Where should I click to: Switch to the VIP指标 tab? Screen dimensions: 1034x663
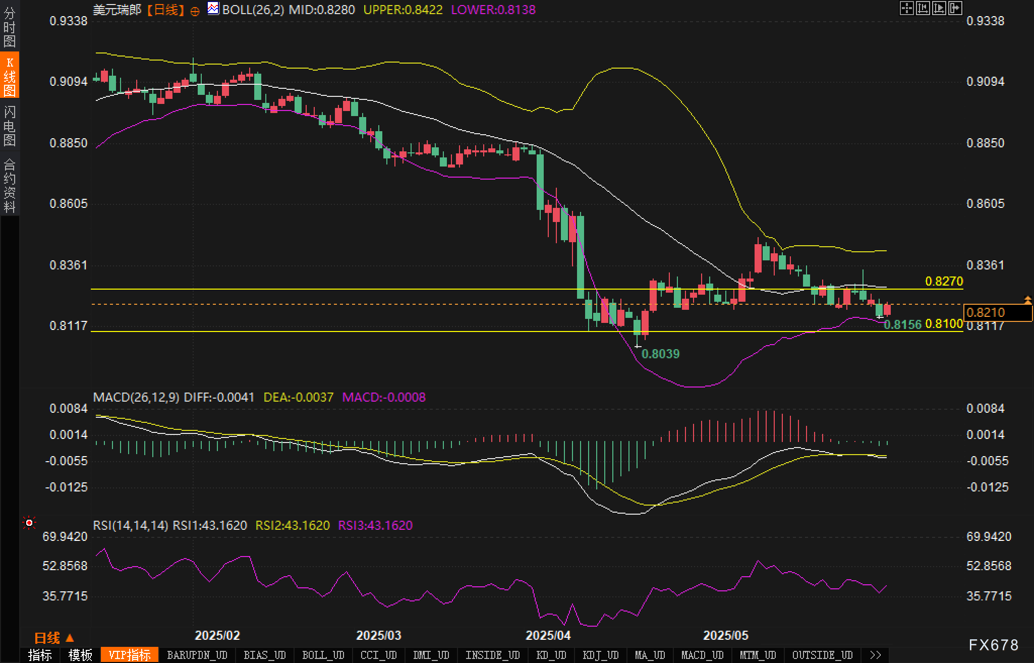click(x=130, y=655)
